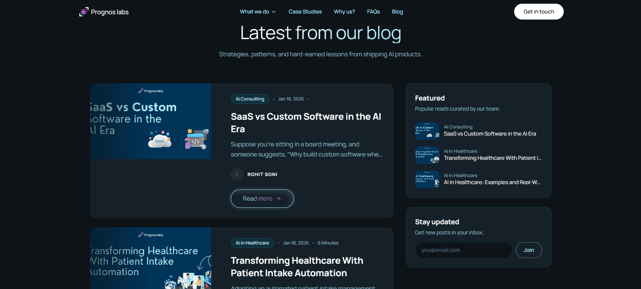Open Transforming Healthcare With Patient Intake Automation title
641x289 pixels.
tap(297, 267)
